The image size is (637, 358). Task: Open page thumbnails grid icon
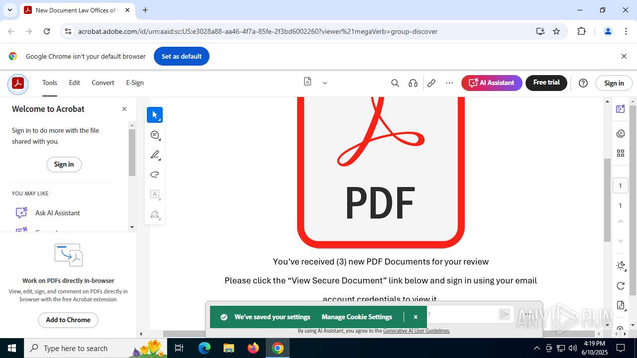coord(620,153)
